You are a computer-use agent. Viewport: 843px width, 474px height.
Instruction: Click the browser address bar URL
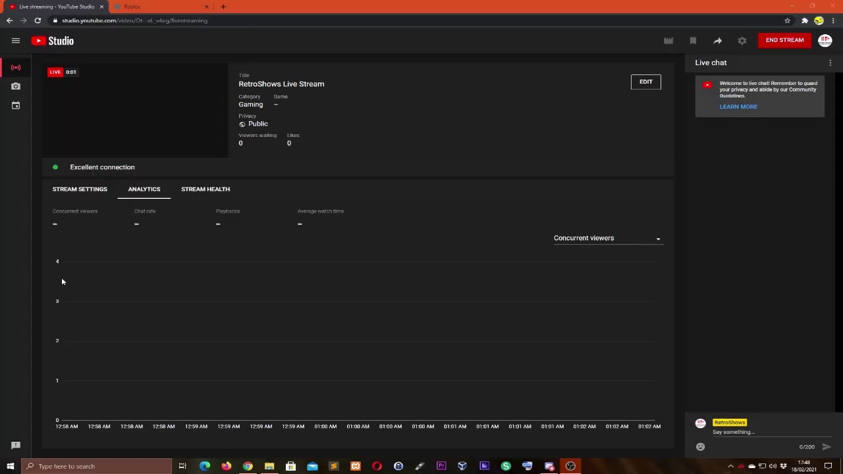134,20
